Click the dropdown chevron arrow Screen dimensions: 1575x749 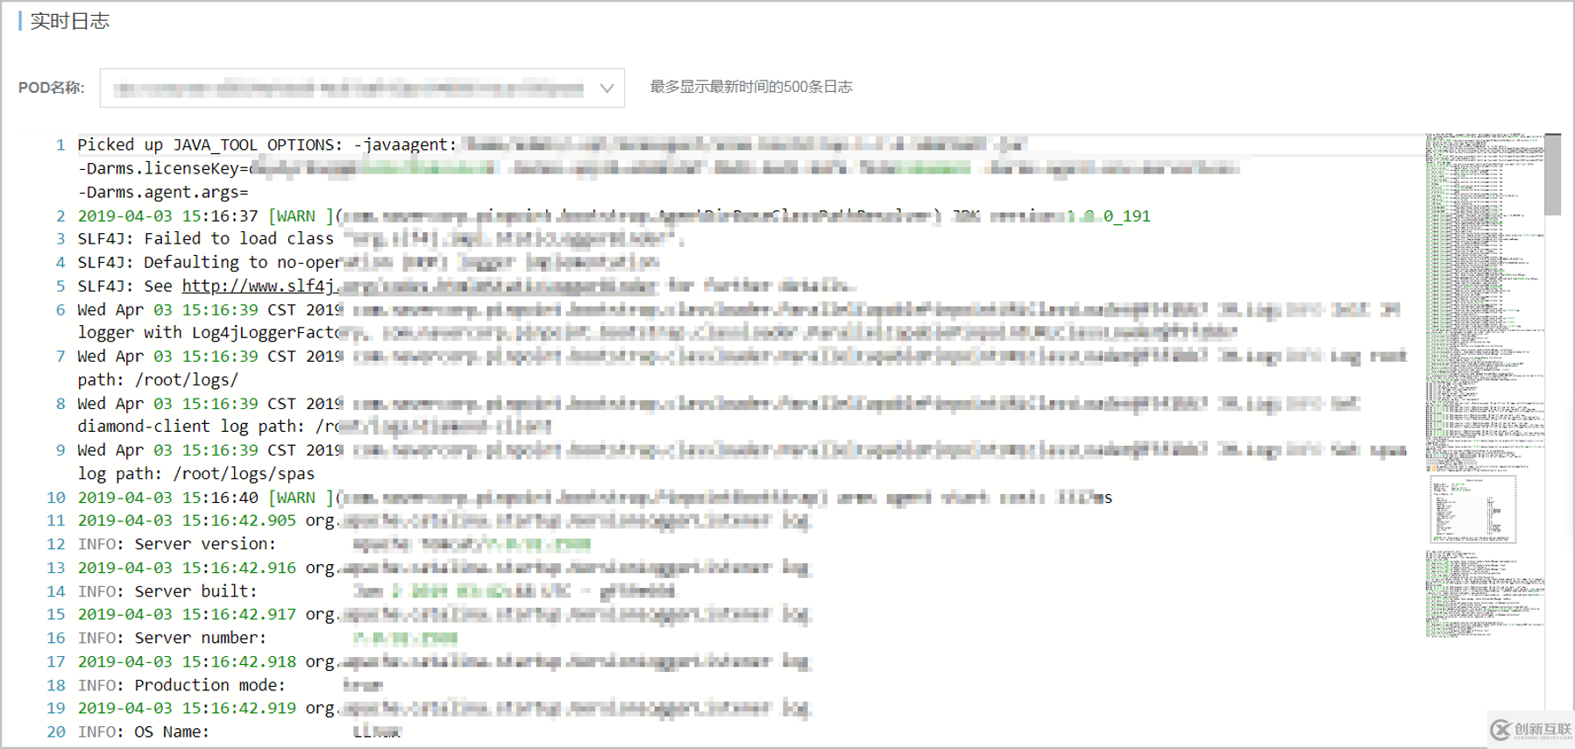tap(607, 88)
